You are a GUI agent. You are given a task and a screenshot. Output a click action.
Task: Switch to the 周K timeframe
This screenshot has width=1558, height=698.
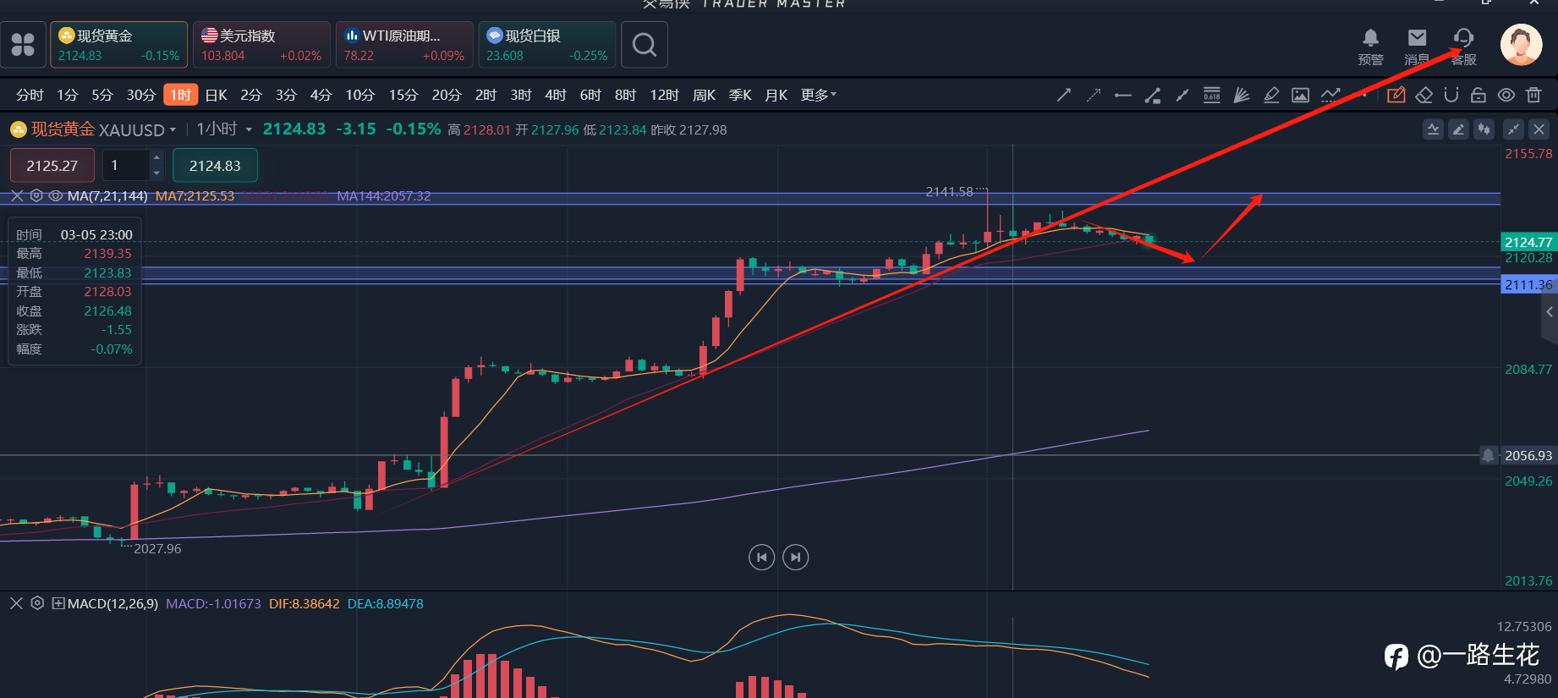(705, 95)
